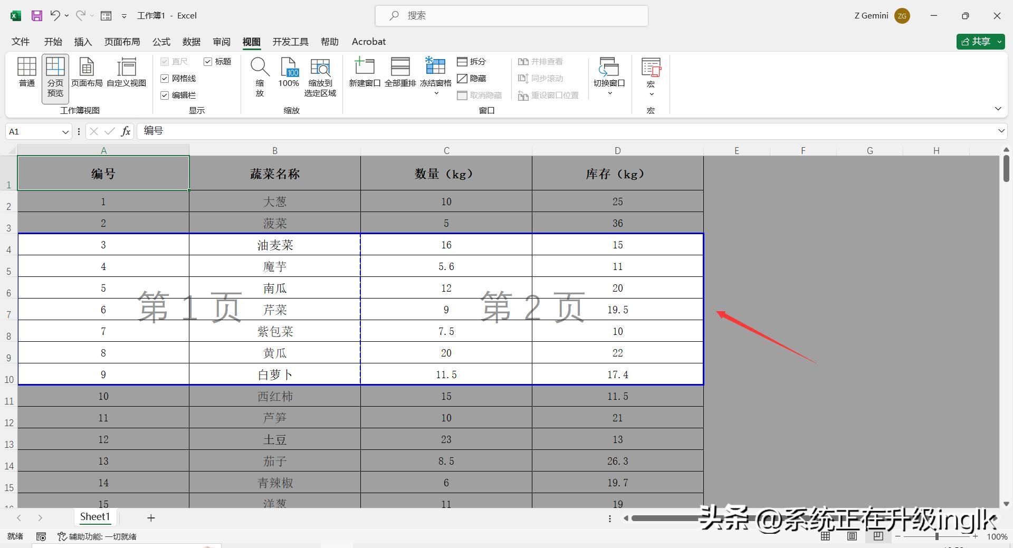Screen dimensions: 1013x548
Task: Uncheck the Headings (标题) checkbox
Action: (x=208, y=62)
